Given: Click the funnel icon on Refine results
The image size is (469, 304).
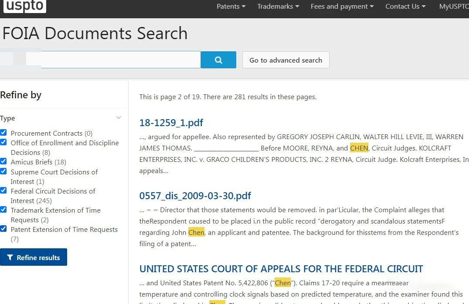Looking at the screenshot, I should point(10,257).
